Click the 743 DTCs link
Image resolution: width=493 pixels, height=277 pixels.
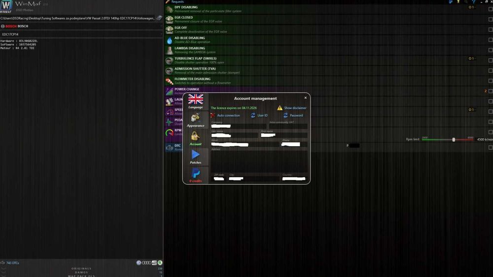coord(13,263)
